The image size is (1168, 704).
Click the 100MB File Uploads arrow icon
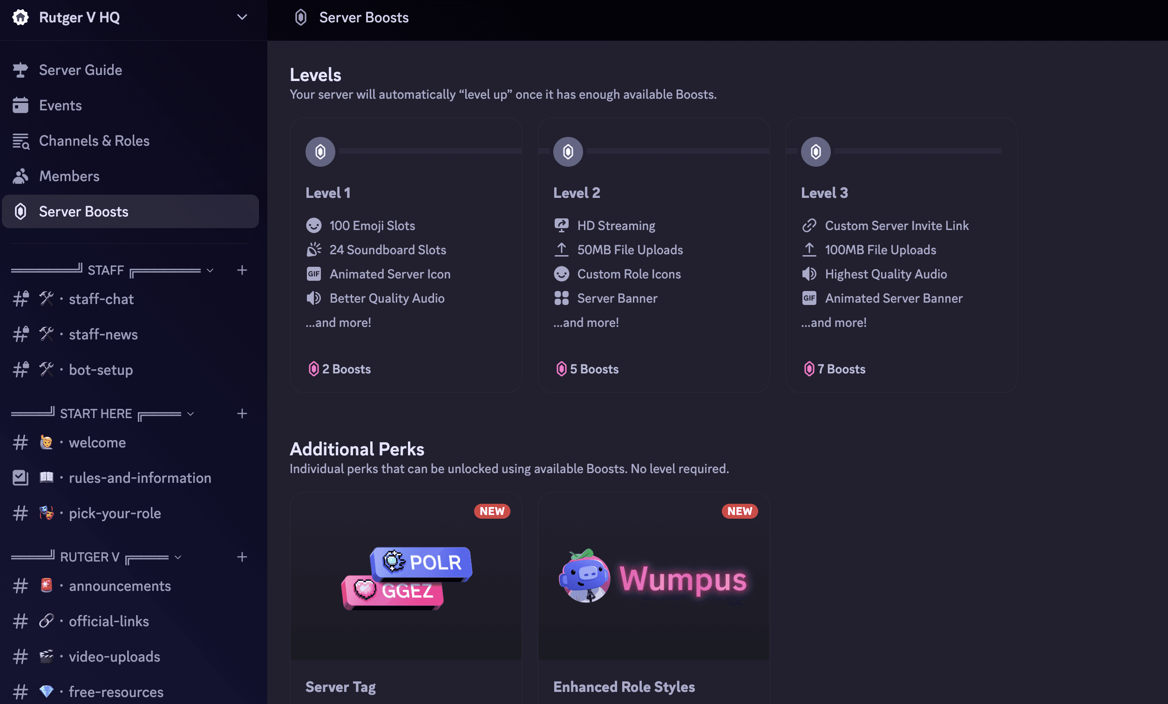tap(809, 250)
